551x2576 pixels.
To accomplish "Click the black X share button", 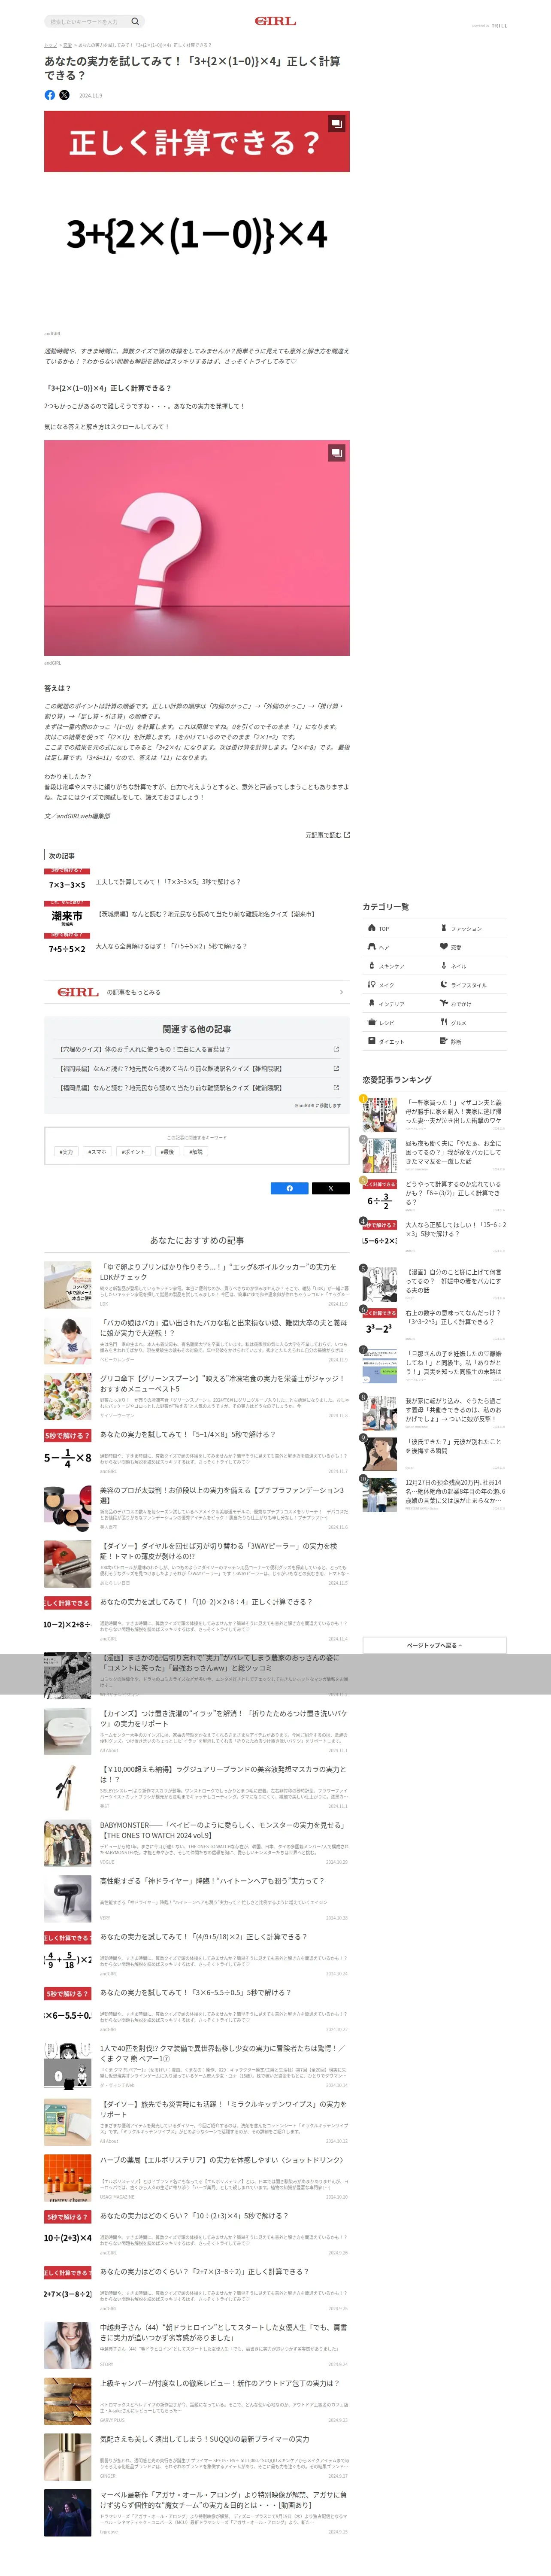I will pos(331,1188).
